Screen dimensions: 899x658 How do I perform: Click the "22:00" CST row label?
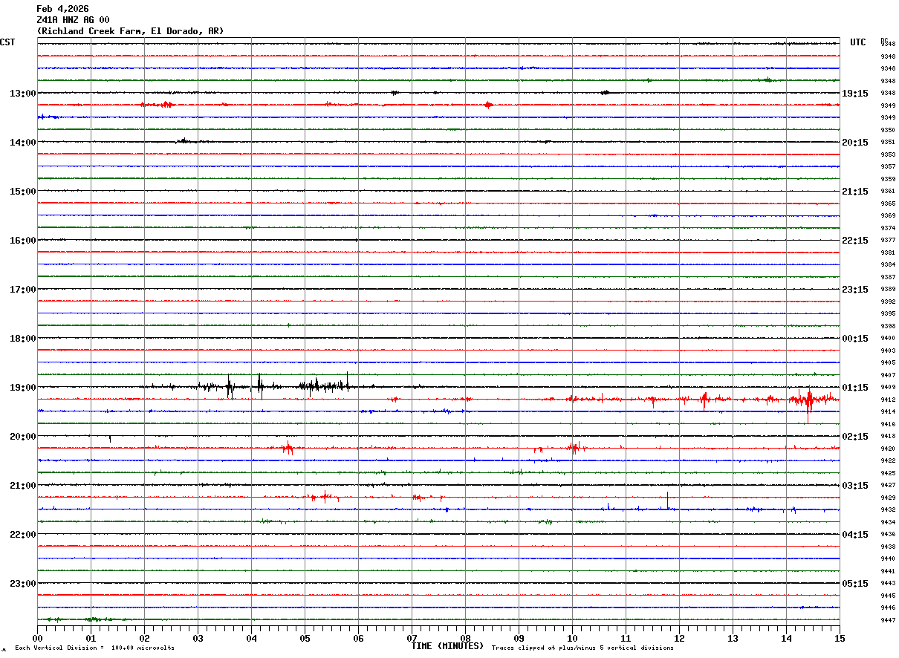tap(23, 535)
